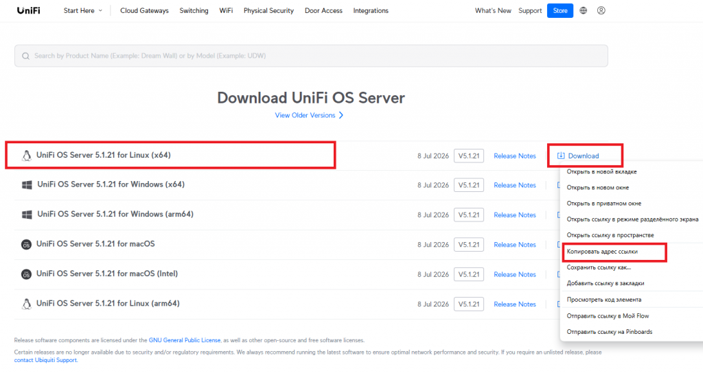
Task: Click the Windows icon for arm64 row
Action: click(27, 215)
